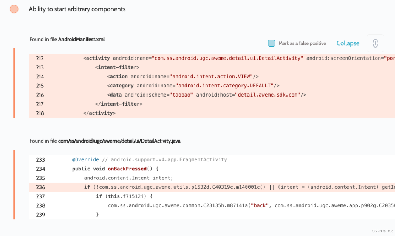Click the orange severity indicator circle
The width and height of the screenshot is (399, 236).
point(14,9)
